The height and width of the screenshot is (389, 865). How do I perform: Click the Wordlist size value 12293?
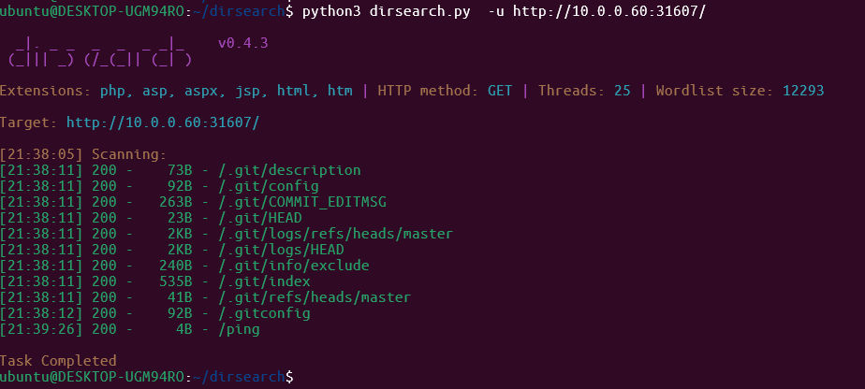coord(803,91)
